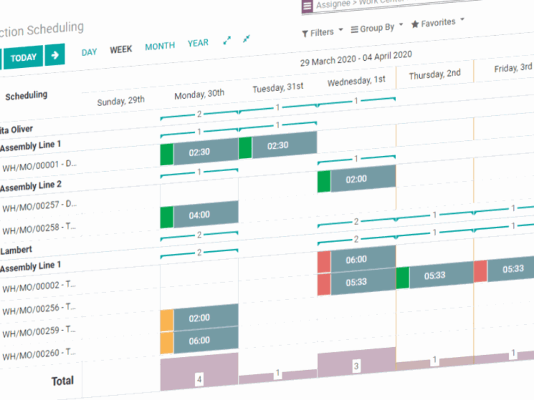Switch to MONTH view
This screenshot has width=534, height=400.
pos(160,46)
